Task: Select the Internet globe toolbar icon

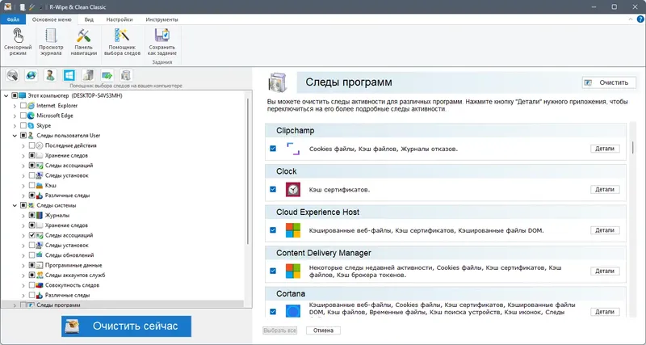Action: (31, 75)
